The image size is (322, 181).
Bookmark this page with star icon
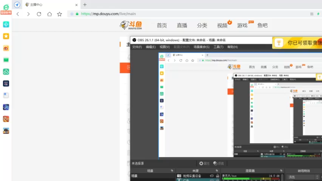click(x=60, y=14)
